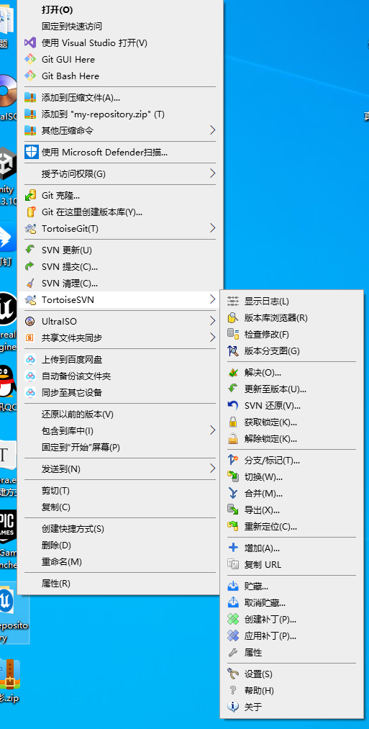
Task: Expand the 包含到库中(I) submenu arrow
Action: point(212,430)
